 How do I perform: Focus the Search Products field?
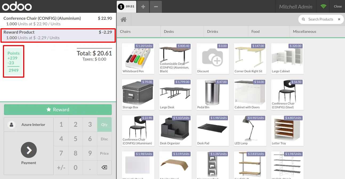coord(321,19)
